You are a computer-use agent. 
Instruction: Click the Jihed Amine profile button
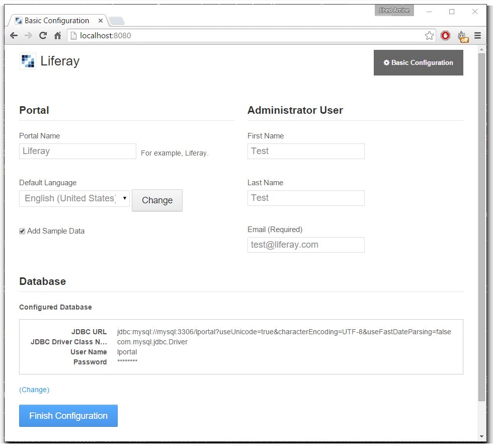point(394,11)
